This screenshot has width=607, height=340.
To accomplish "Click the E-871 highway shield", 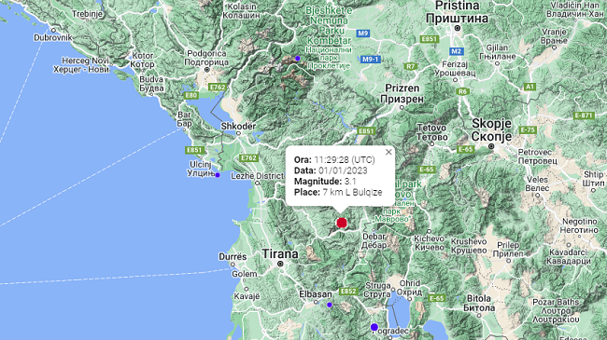I will pyautogui.click(x=584, y=116).
